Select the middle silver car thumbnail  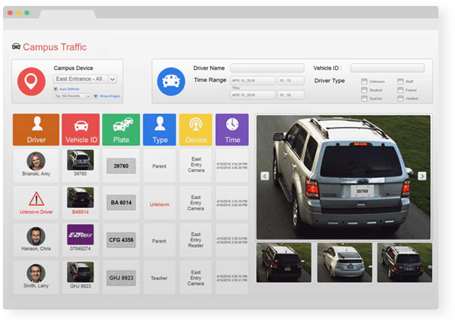click(x=345, y=263)
